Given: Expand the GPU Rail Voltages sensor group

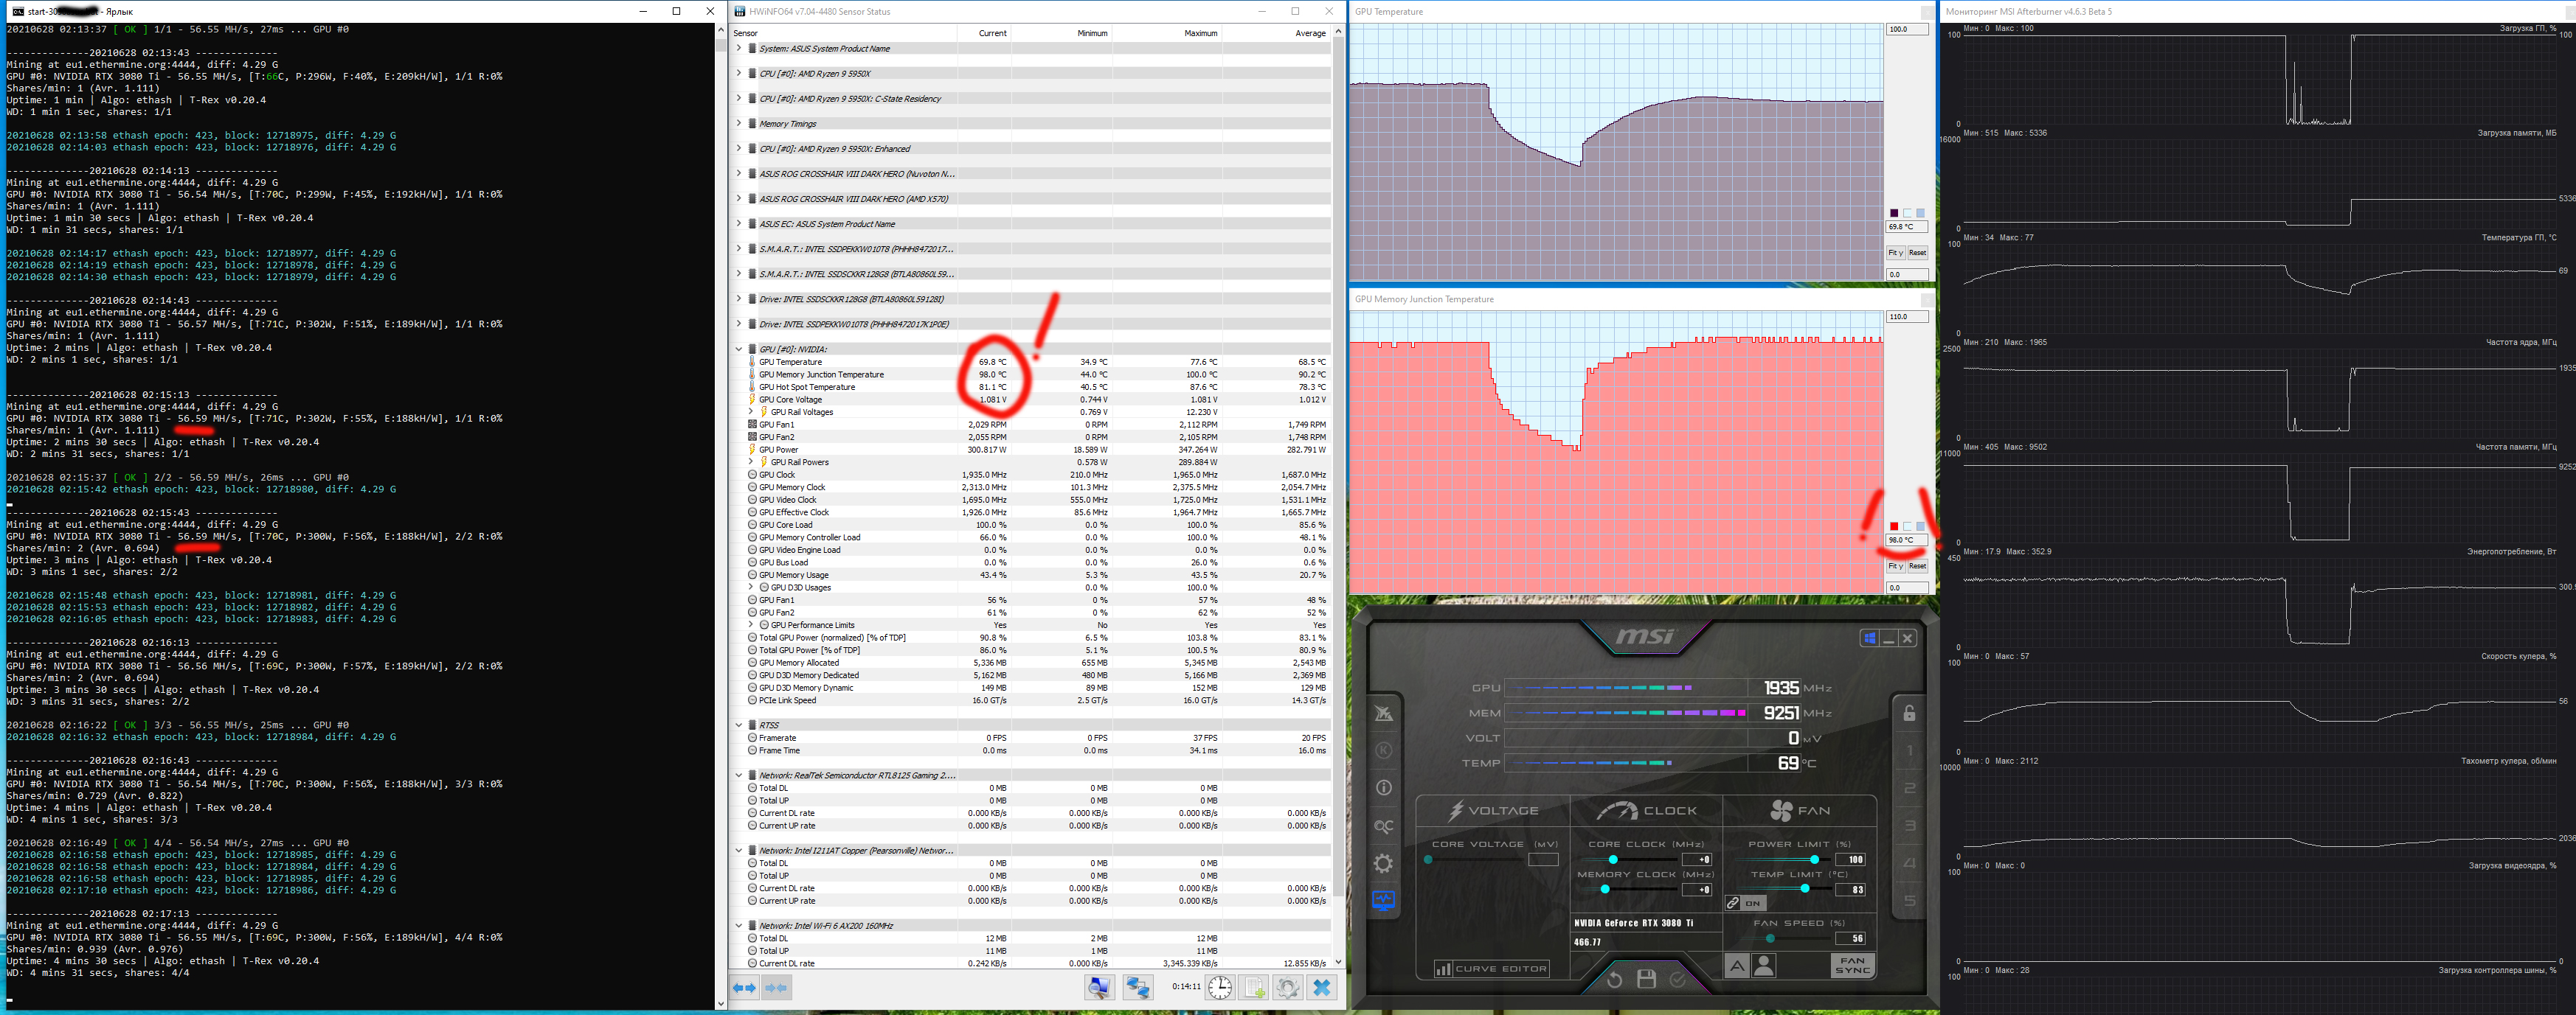Looking at the screenshot, I should pyautogui.click(x=751, y=411).
